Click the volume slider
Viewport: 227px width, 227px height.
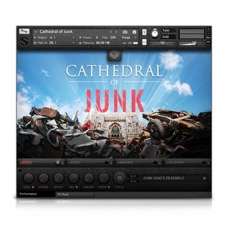pyautogui.click(x=192, y=44)
